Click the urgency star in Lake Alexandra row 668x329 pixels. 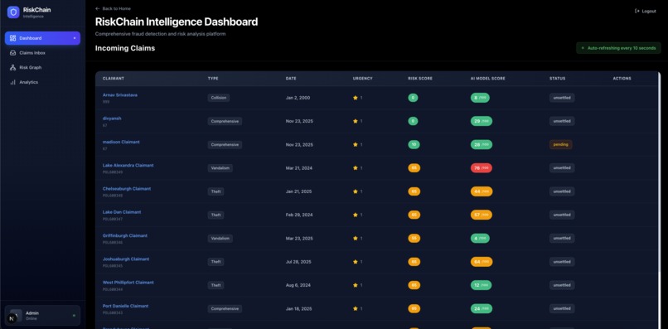[356, 168]
